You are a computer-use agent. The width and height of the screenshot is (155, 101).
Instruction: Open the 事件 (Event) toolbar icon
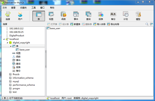click(x=76, y=16)
